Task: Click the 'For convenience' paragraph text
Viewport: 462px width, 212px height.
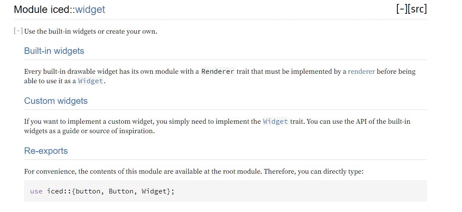Action: (x=194, y=171)
